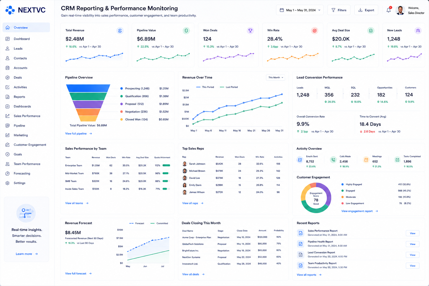Click the blue Prospecting funnel segment
This screenshot has height=286, width=429.
(88, 88)
